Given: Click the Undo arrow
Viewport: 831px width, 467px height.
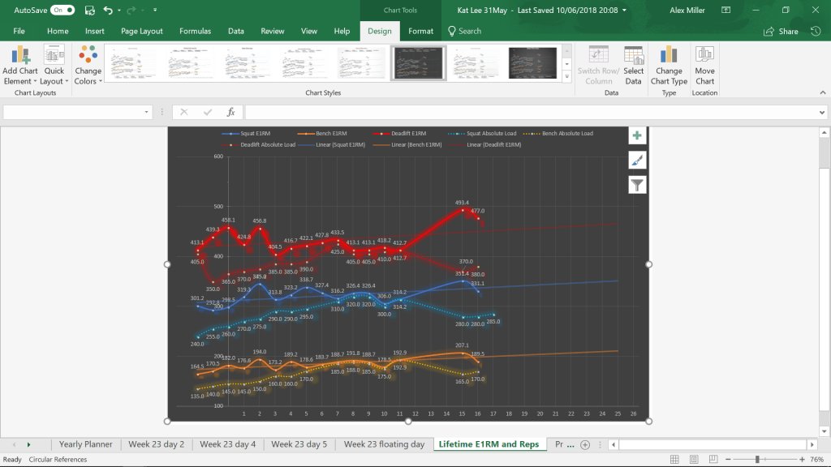Looking at the screenshot, I should pos(108,10).
